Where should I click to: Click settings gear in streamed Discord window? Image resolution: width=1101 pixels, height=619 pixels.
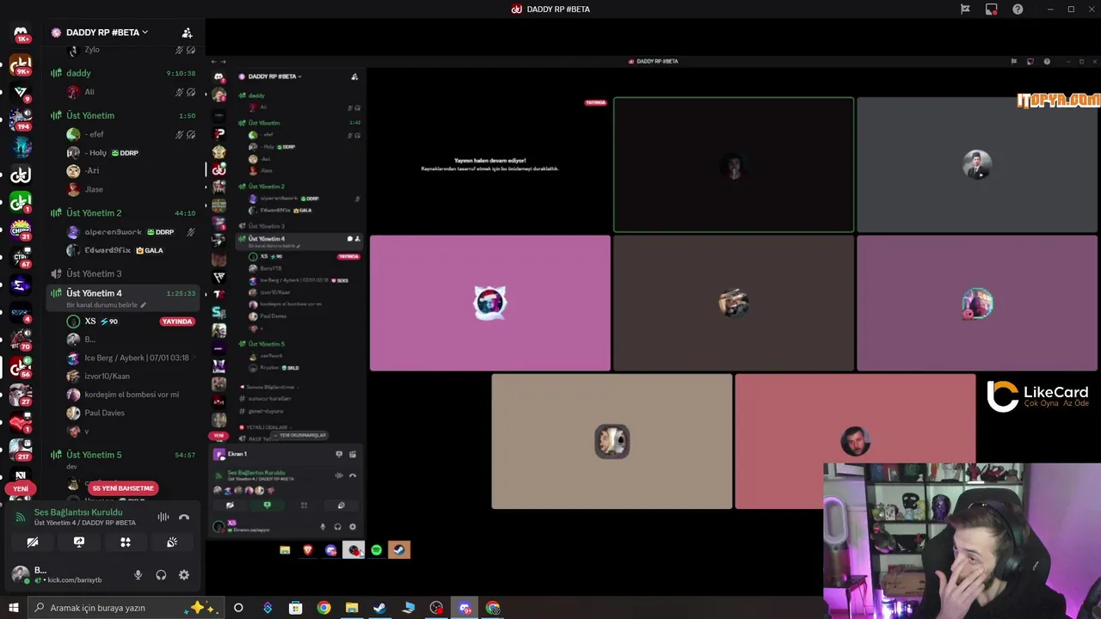[x=352, y=527]
